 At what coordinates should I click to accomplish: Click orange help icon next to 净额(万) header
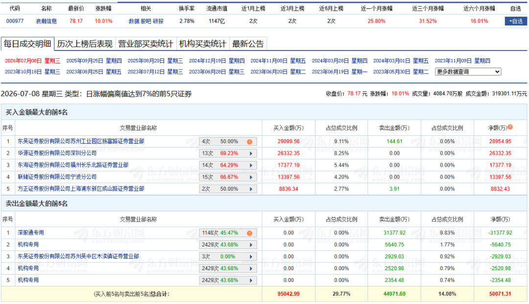point(510,127)
